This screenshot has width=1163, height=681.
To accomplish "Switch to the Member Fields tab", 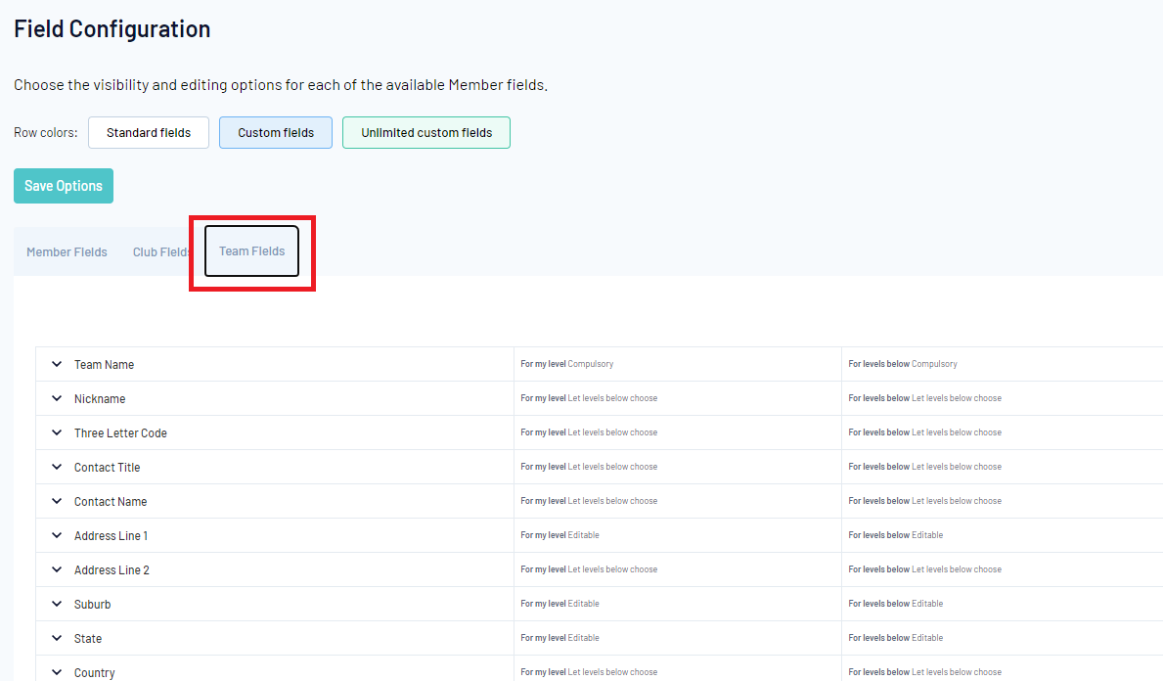I will pos(67,252).
